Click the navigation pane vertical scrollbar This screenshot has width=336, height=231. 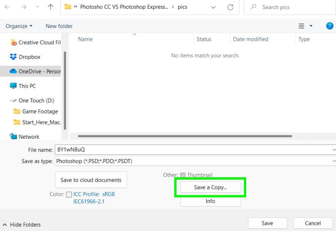coord(65,90)
